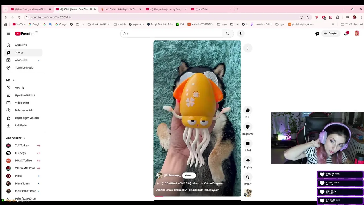This screenshot has height=205, width=364.
Task: Open YouTube Music in sidebar
Action: [23, 68]
